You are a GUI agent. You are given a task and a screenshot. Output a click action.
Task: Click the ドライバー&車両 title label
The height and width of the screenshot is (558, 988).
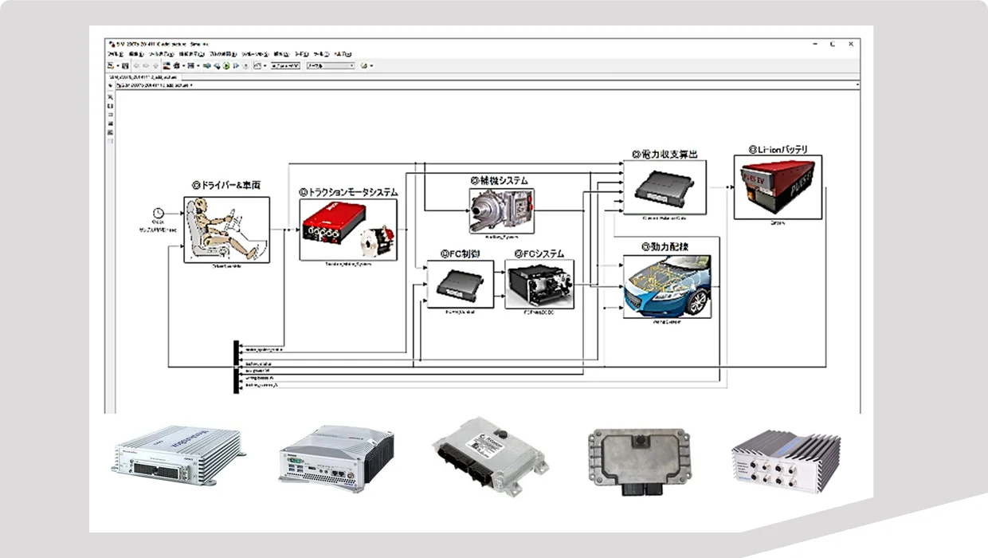[226, 185]
